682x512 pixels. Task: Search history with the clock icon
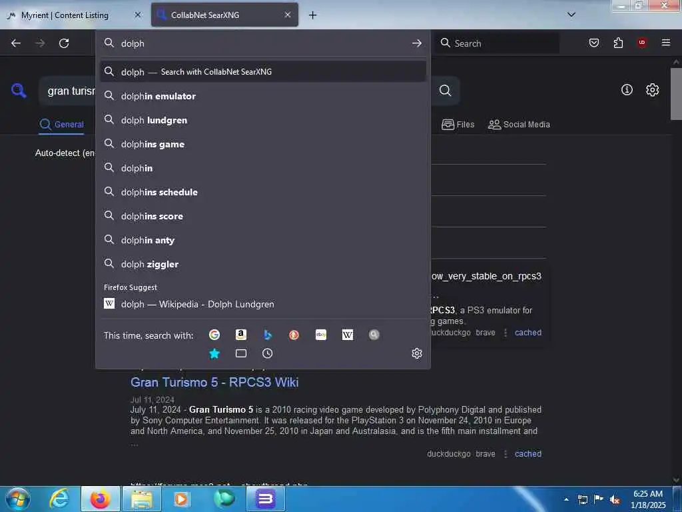268,353
